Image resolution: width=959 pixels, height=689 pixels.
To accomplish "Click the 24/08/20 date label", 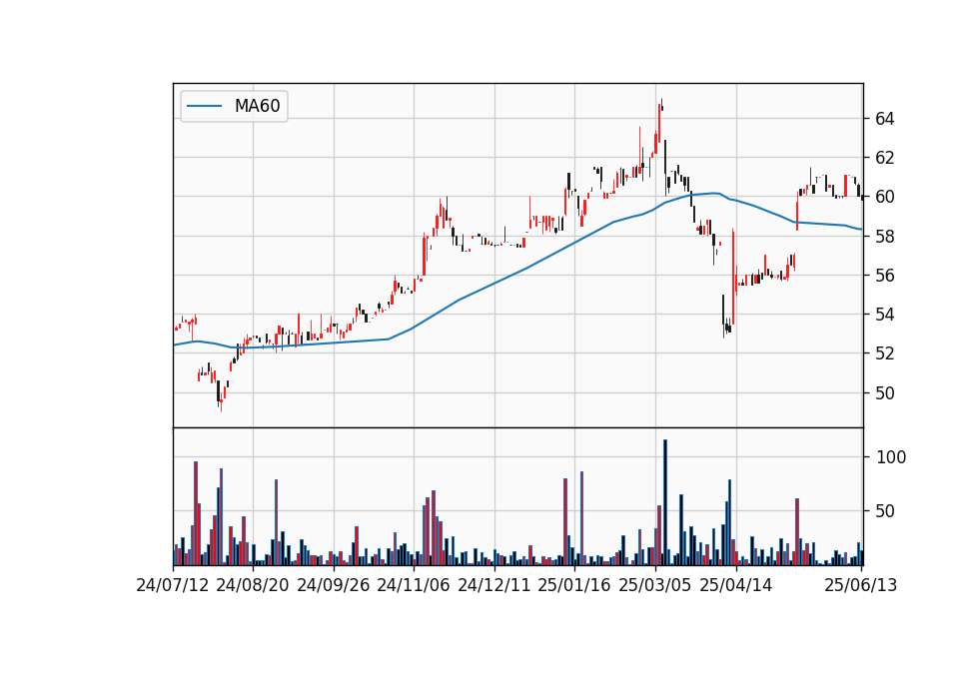I will 253,585.
